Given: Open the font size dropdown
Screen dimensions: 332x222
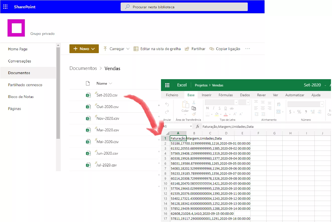Looking at the screenshot, I should (x=248, y=102).
